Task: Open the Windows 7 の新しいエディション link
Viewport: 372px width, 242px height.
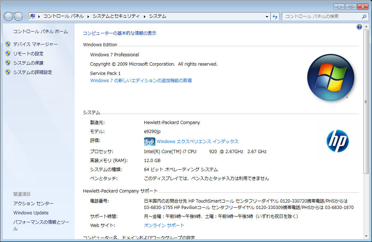Action: point(141,81)
